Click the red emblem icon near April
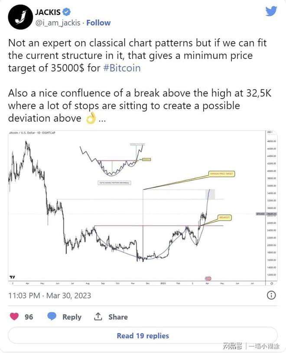The image size is (286, 353). (208, 279)
